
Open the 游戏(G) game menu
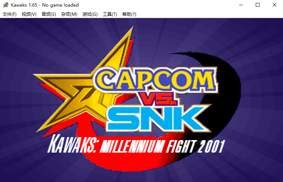(90, 14)
